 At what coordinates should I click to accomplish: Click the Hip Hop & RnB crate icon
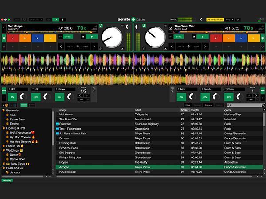pyautogui.click(x=4, y=128)
